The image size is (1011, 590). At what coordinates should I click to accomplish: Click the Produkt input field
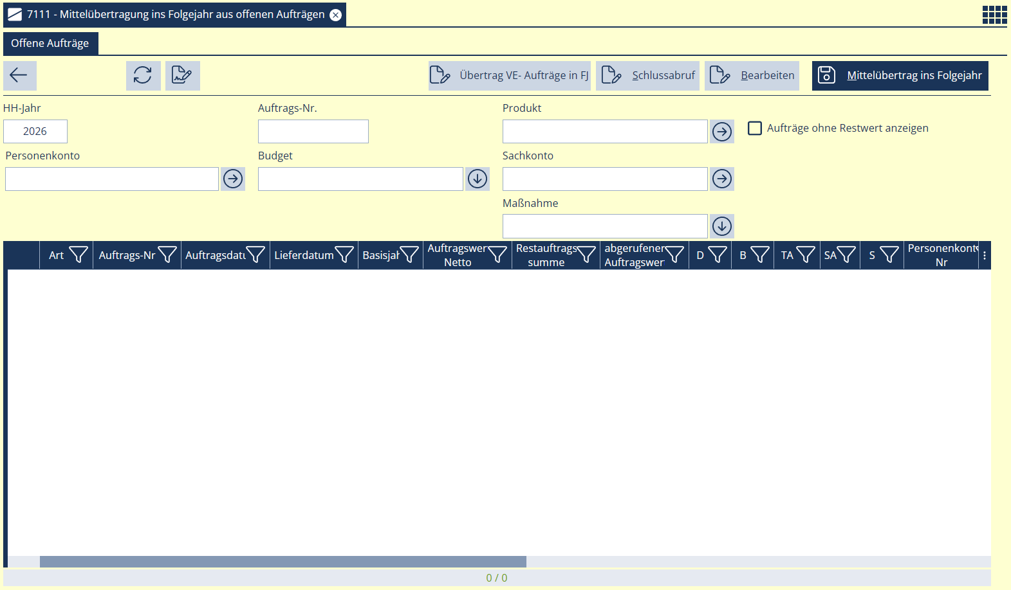[x=605, y=131]
